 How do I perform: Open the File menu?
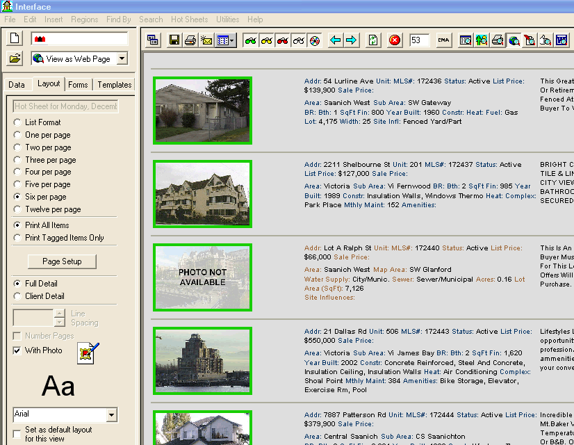coord(10,19)
